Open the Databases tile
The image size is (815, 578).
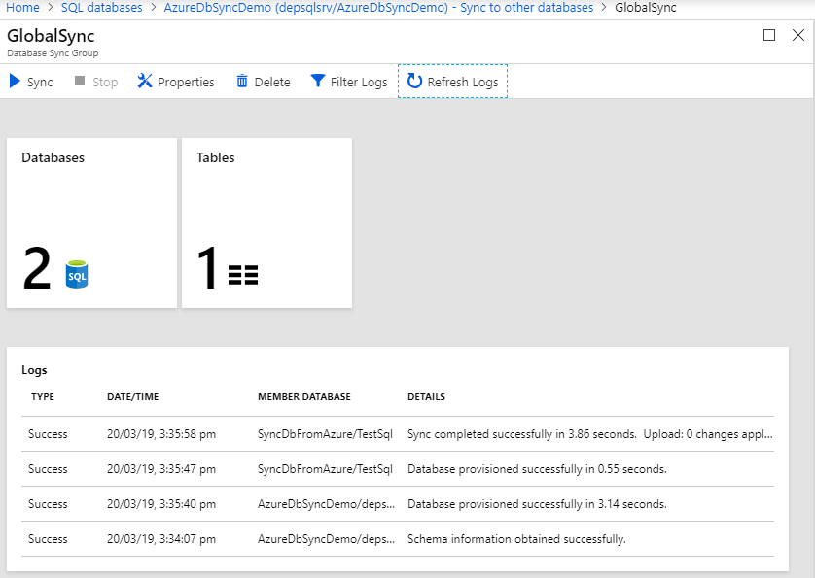coord(91,222)
